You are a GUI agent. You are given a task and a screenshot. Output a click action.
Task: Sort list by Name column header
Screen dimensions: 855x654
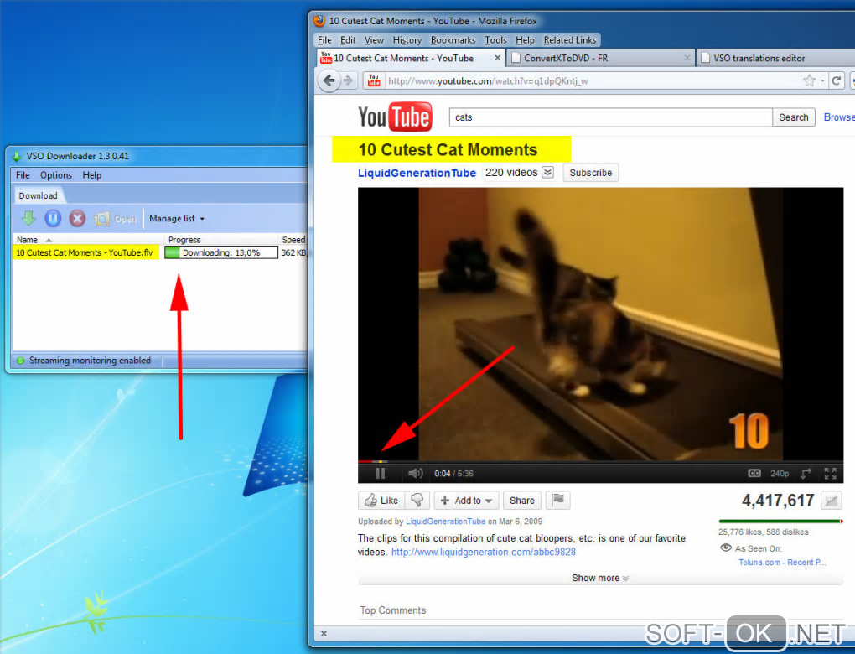pyautogui.click(x=87, y=240)
